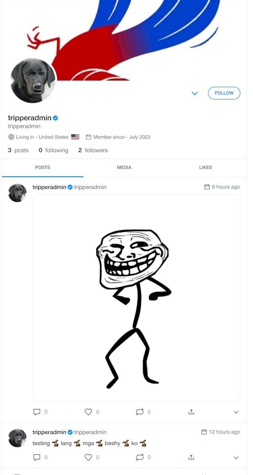Click the comment icon on troll face post
The image size is (253, 475).
click(37, 412)
